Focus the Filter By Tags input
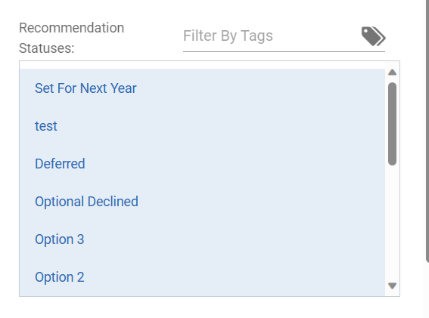429x318 pixels. tap(271, 36)
